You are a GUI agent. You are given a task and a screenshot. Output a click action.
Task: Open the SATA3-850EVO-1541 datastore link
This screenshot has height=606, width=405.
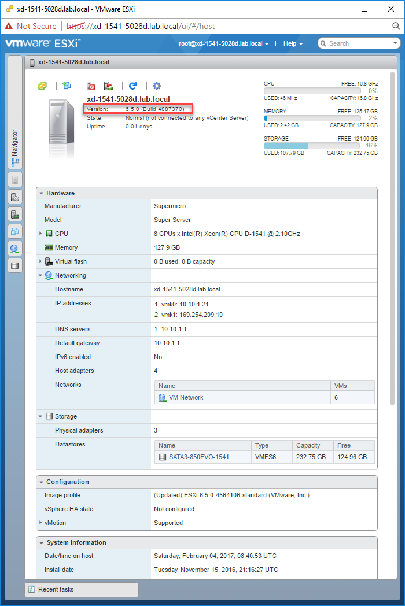click(x=199, y=457)
